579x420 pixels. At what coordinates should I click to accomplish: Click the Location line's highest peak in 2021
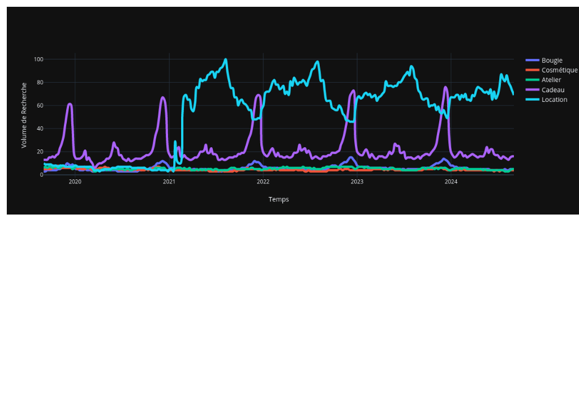coord(226,59)
